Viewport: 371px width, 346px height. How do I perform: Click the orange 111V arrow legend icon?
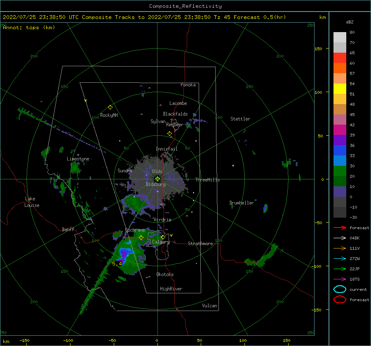340,248
